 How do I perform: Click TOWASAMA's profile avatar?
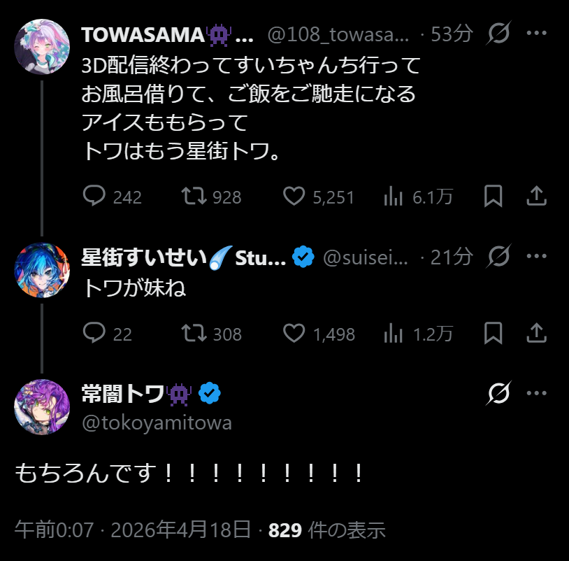(x=42, y=47)
